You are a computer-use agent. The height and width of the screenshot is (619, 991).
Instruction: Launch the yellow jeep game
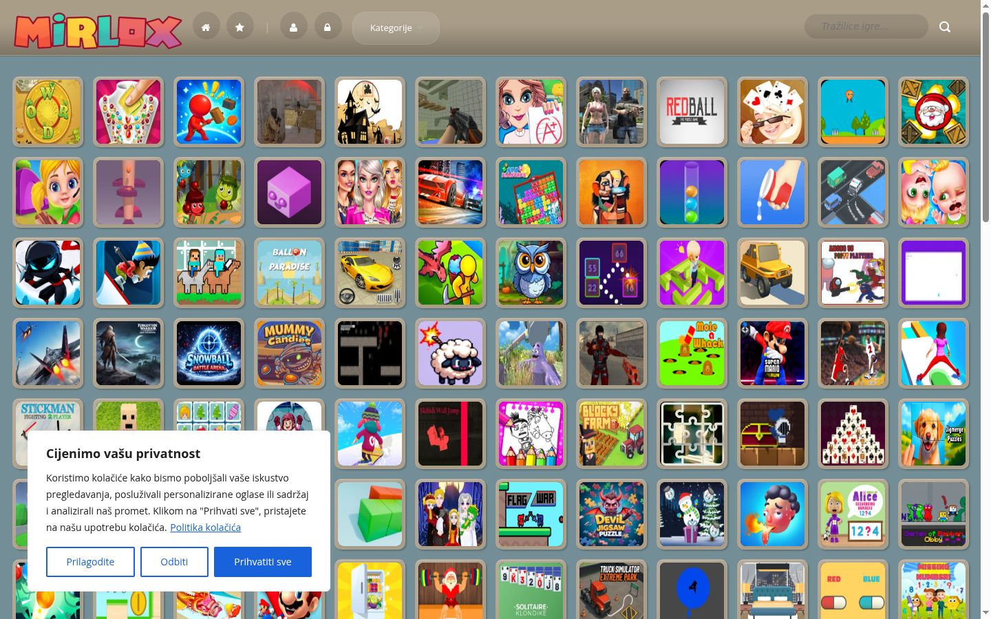click(x=772, y=272)
